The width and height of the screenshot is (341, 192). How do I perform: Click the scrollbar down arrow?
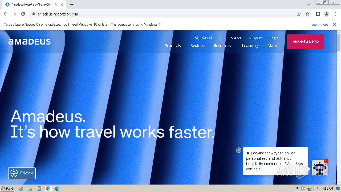coord(339,182)
